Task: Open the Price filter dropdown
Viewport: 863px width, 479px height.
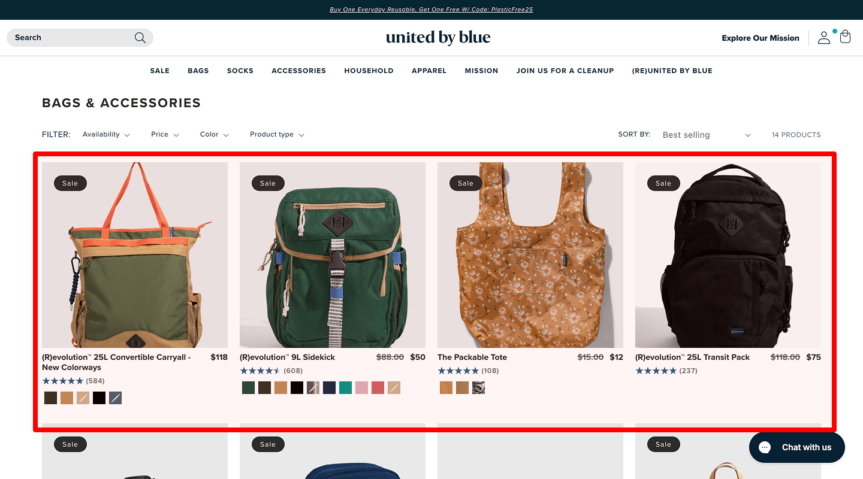Action: (165, 135)
